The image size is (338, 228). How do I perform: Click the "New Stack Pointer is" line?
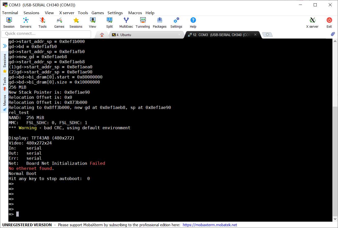pyautogui.click(x=49, y=92)
